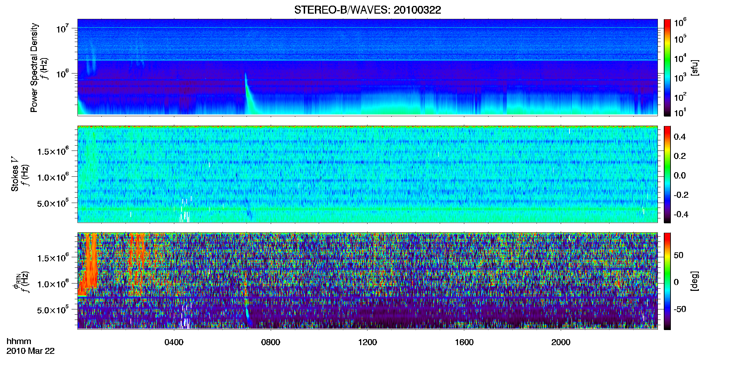Click the -50 value on the phi colorbar
This screenshot has width=735, height=378.
point(680,309)
